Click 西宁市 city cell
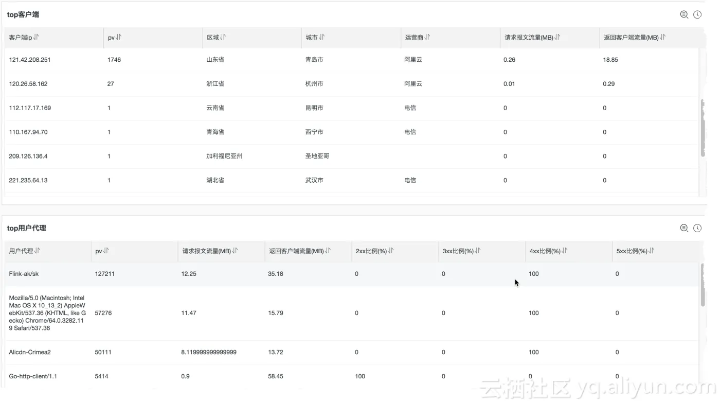Image resolution: width=720 pixels, height=402 pixels. (x=314, y=132)
